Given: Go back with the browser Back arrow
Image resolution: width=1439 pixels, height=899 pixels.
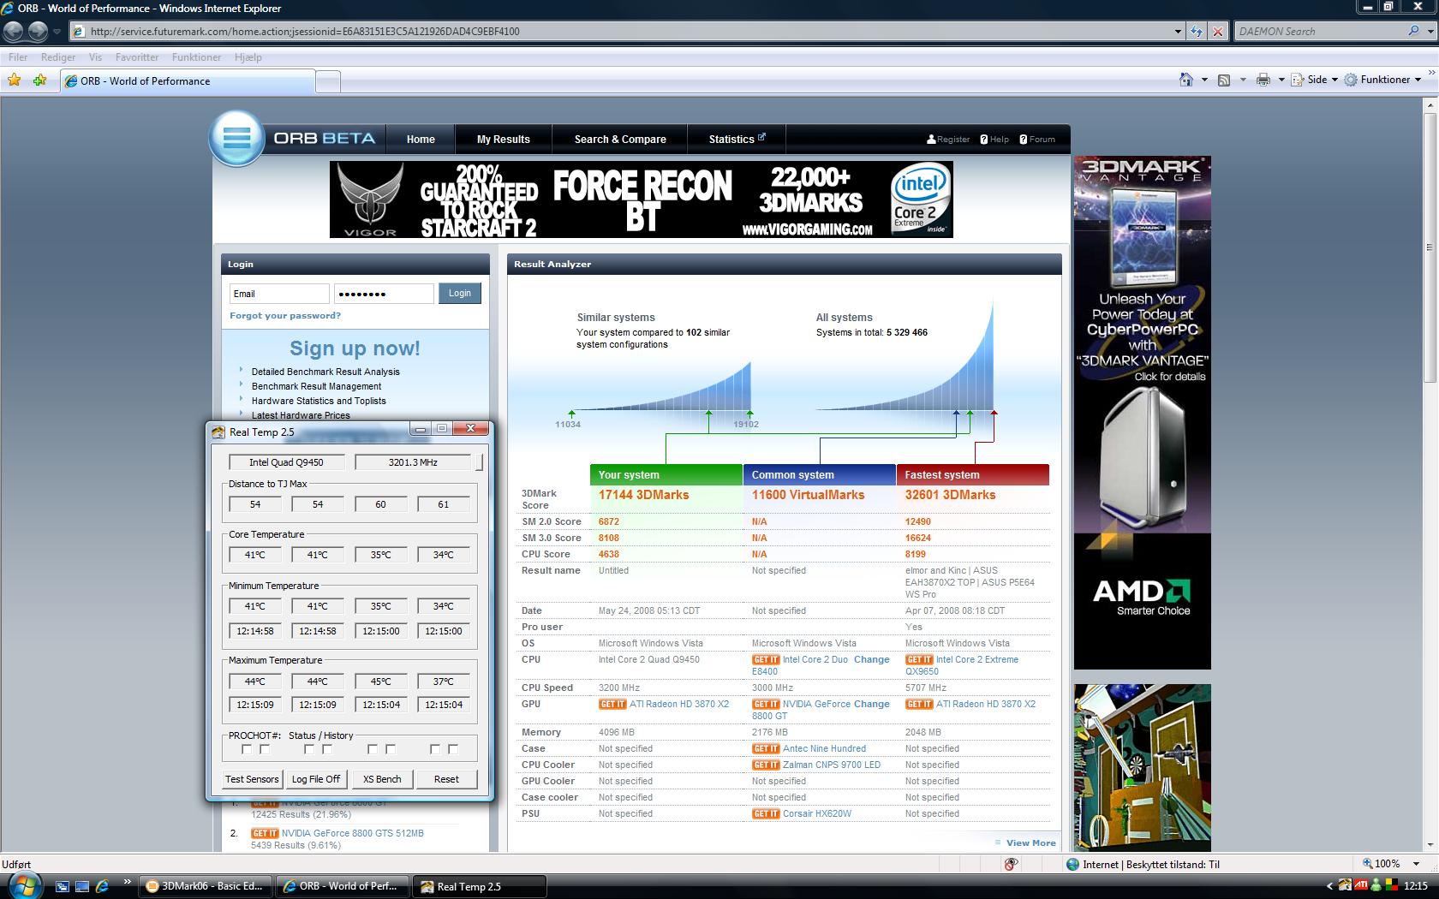Looking at the screenshot, I should click(13, 32).
